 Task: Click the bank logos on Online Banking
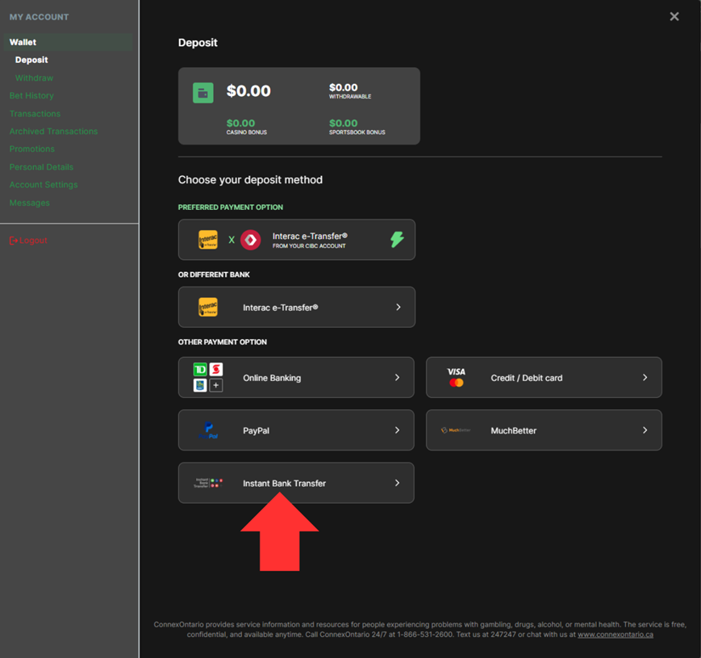pyautogui.click(x=208, y=378)
